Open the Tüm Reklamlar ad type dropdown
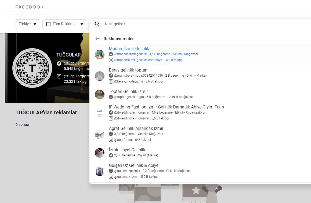This screenshot has height=203, width=311. (x=65, y=24)
